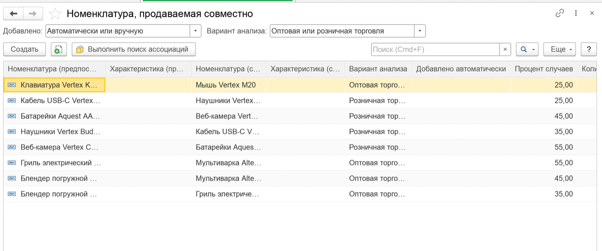Image resolution: width=602 pixels, height=251 pixels.
Task: Select Оптовая торго… in the Клавиатура row
Action: [x=378, y=85]
